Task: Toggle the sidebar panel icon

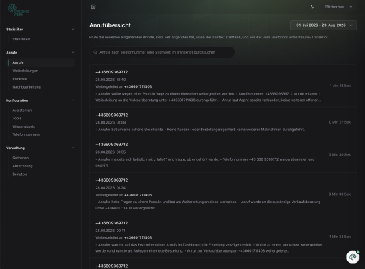Action: pyautogui.click(x=93, y=7)
